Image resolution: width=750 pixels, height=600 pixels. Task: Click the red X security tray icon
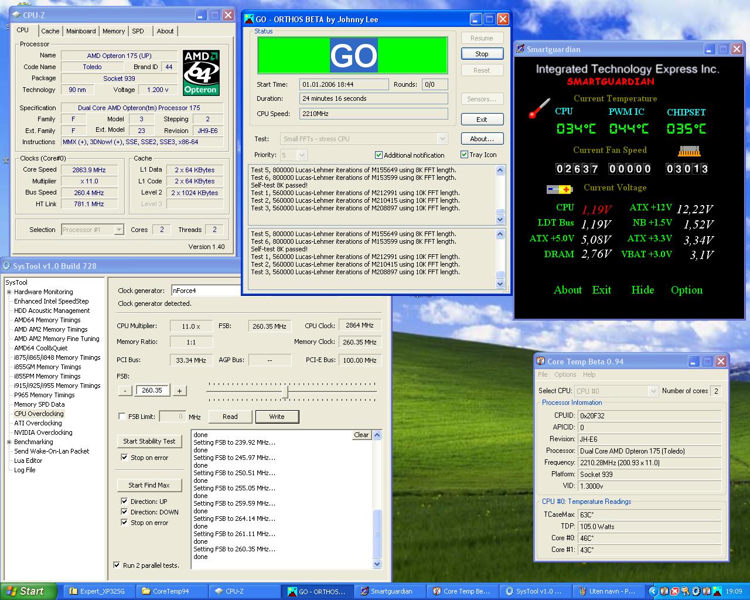(674, 591)
